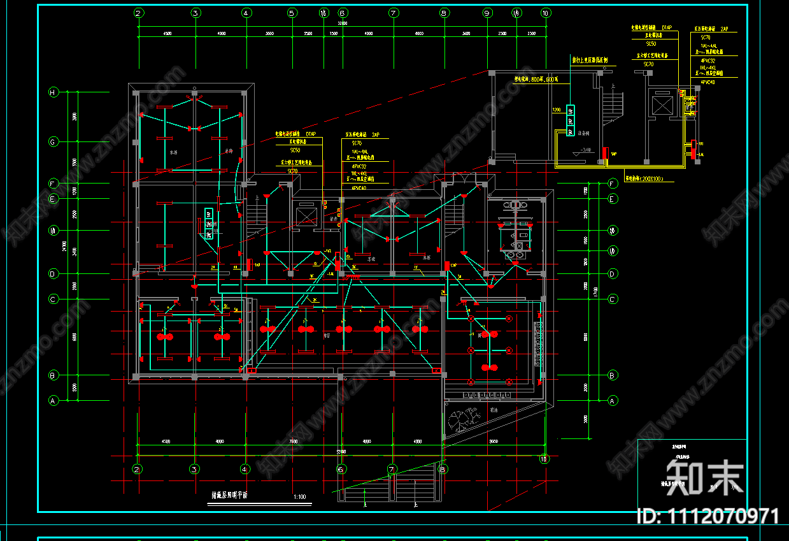The width and height of the screenshot is (789, 541).
Task: Select the grid axis bubble labeled G
Action: 53,141
